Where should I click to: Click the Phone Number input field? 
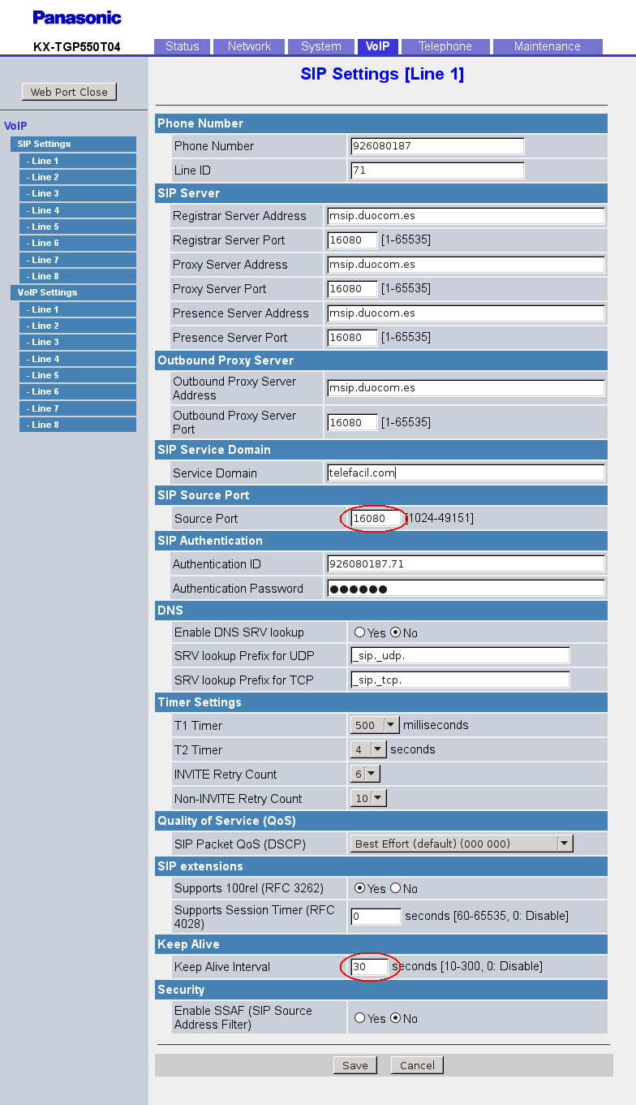tap(437, 146)
